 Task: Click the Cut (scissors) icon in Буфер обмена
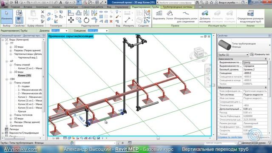[42, 12]
